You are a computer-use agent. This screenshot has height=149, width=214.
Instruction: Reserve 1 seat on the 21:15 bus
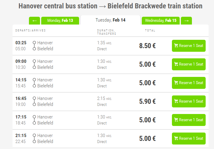click(189, 139)
